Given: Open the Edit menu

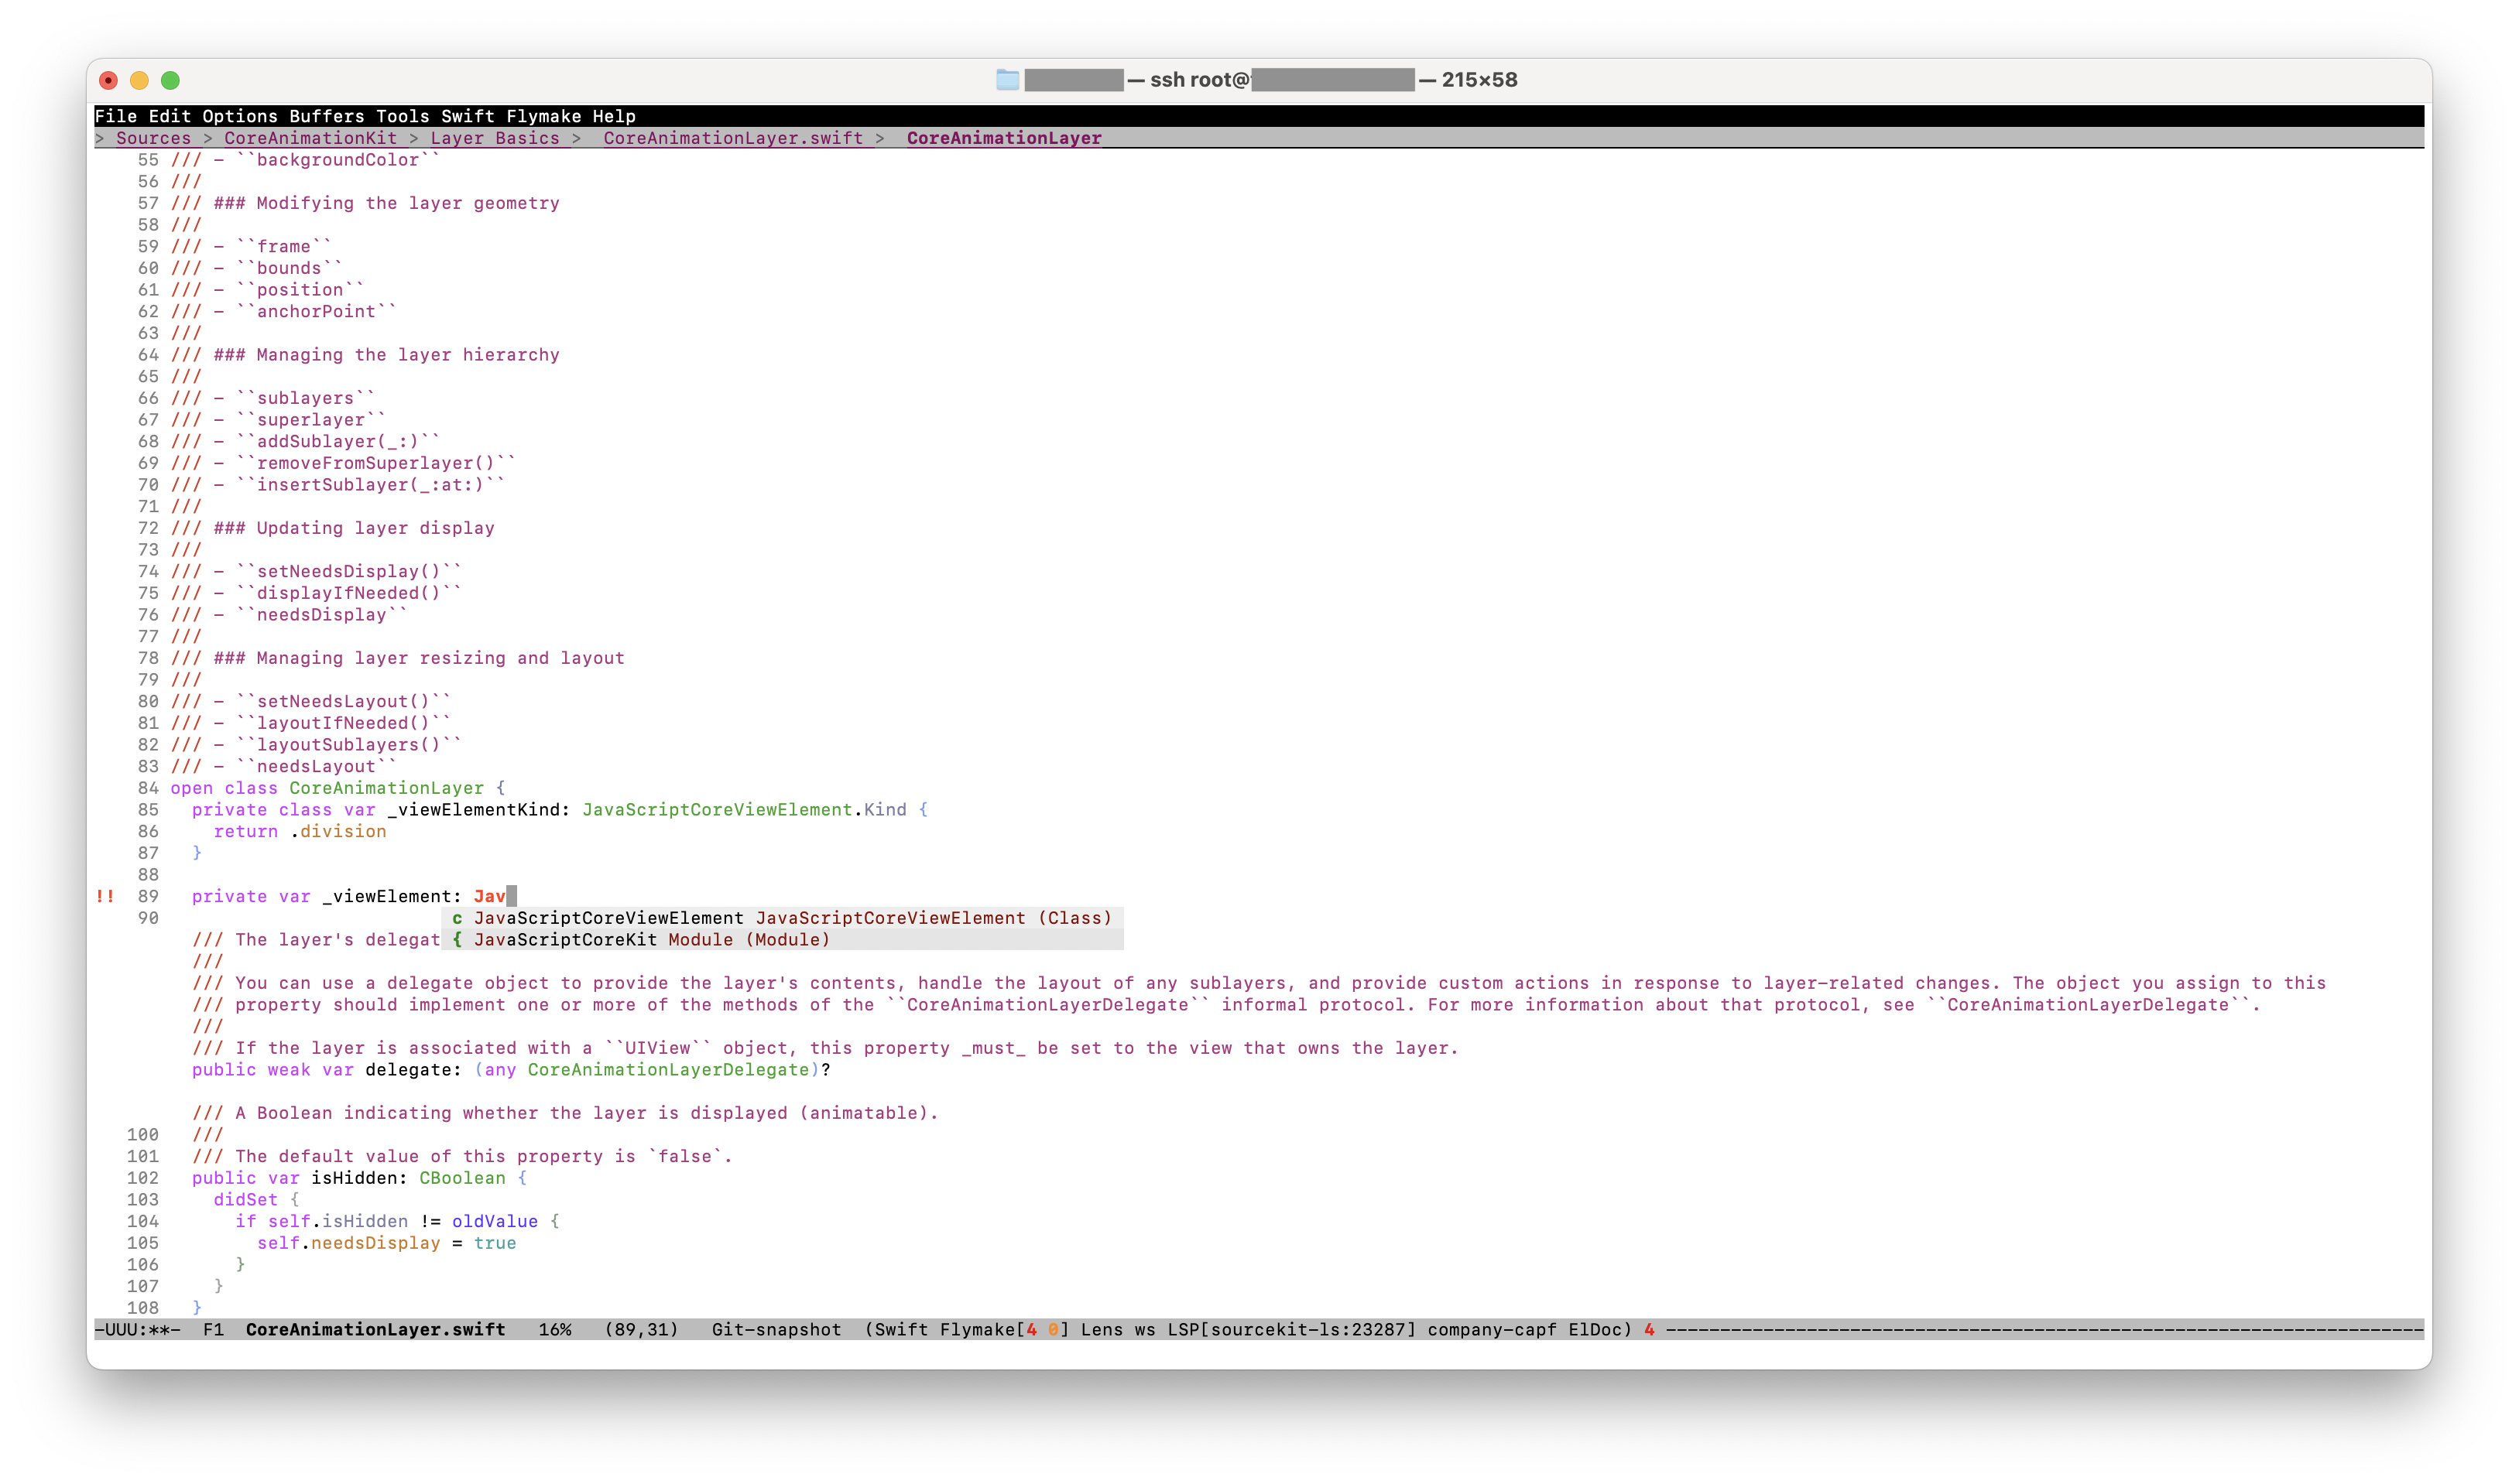Looking at the screenshot, I should [169, 116].
